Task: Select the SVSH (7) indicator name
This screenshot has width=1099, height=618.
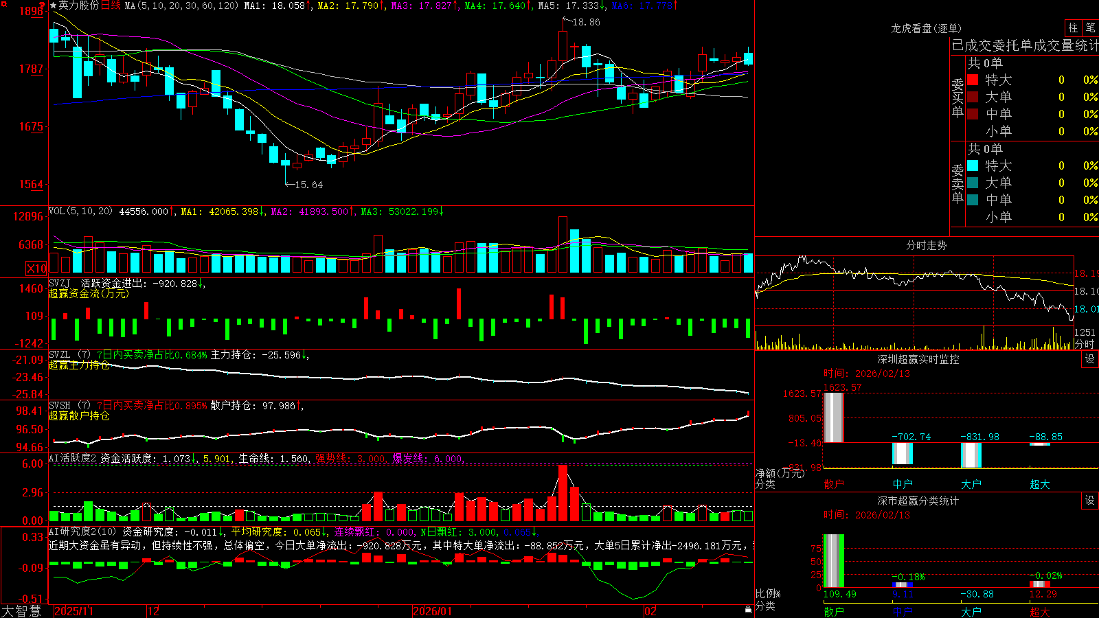Action: click(x=69, y=406)
